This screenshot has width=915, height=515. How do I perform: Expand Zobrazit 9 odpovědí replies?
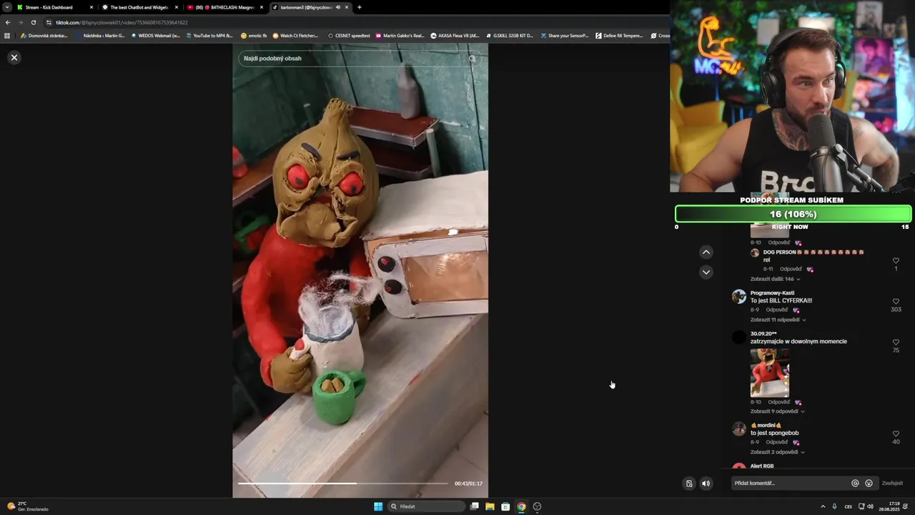click(x=777, y=411)
